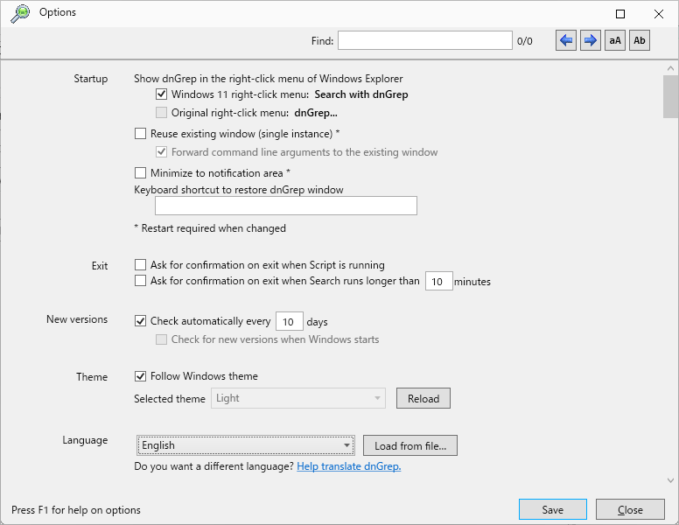Click the Reload theme button
Viewport: 679px width, 525px height.
tap(423, 398)
